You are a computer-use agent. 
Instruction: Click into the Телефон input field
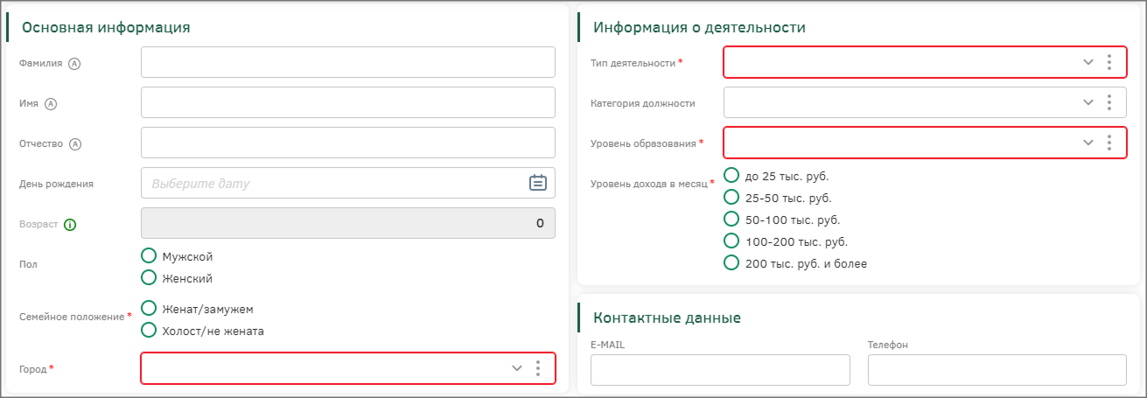pos(997,370)
